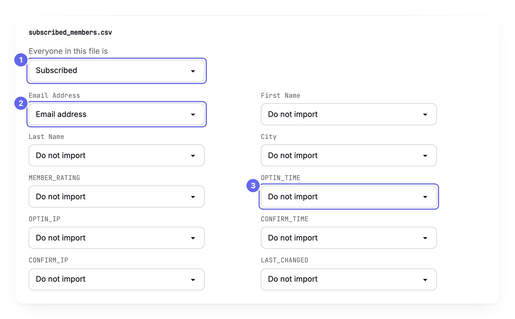Open the Email Address column mapping dropdown
Image resolution: width=515 pixels, height=319 pixels.
[117, 114]
